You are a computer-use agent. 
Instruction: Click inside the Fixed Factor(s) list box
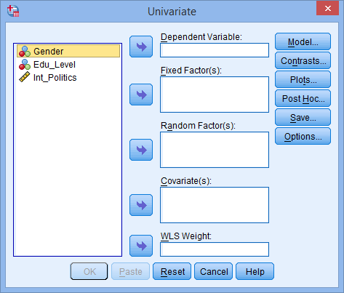click(215, 95)
